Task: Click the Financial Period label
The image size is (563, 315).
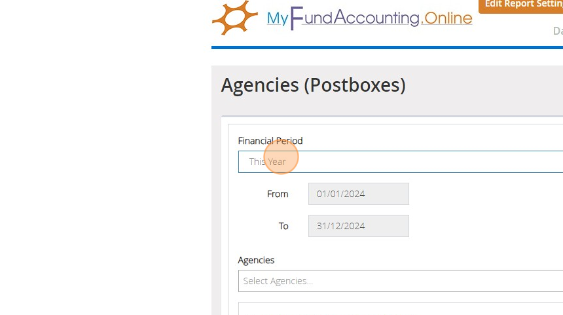Action: [270, 141]
